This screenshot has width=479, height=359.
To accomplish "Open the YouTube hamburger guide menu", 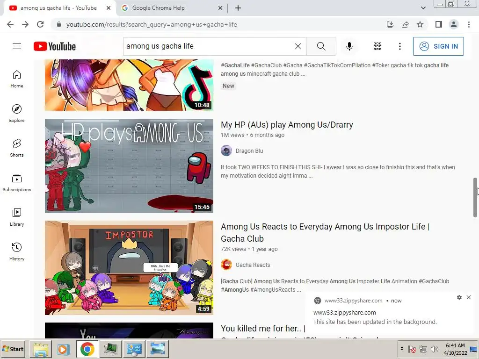I will pos(17,46).
